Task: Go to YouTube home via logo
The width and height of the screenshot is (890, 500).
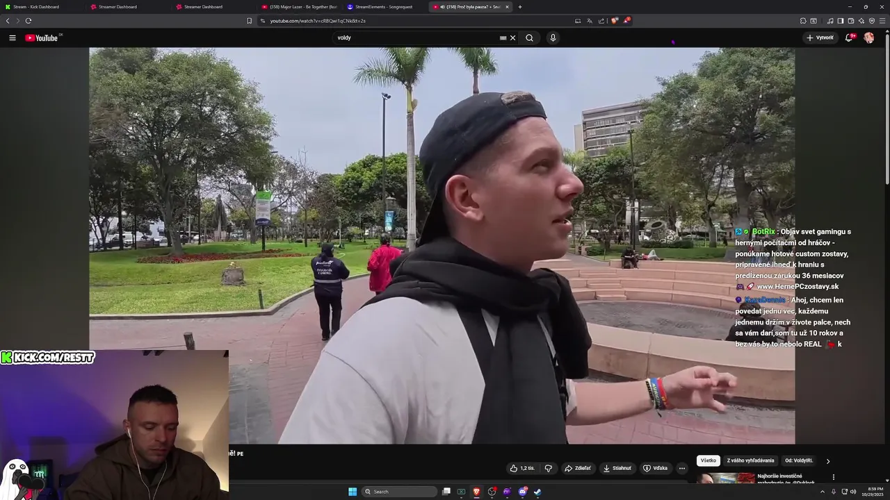Action: click(x=42, y=37)
